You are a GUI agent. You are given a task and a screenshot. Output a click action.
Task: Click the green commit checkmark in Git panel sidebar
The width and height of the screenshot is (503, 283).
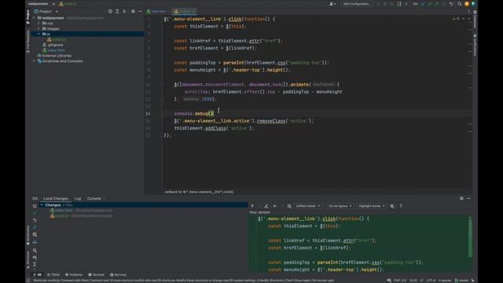(35, 213)
